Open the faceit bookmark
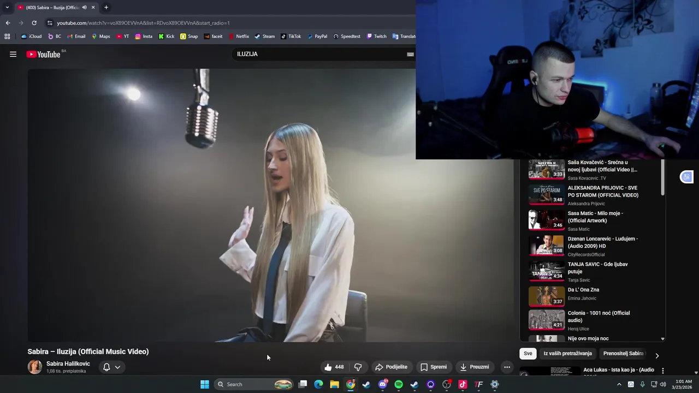This screenshot has width=699, height=393. tap(213, 37)
